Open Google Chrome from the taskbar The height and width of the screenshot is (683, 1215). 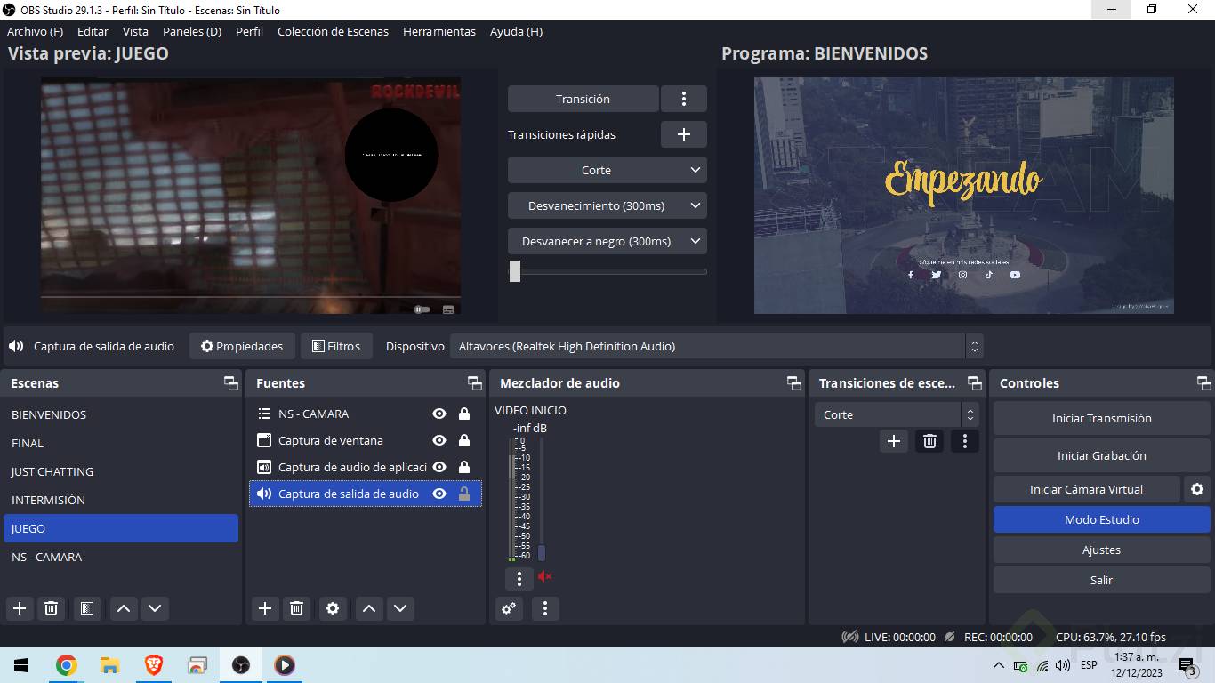pos(66,665)
